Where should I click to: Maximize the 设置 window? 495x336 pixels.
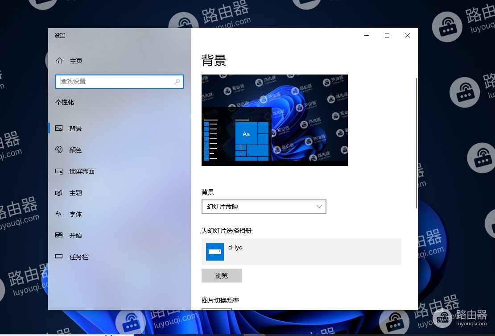pos(387,35)
